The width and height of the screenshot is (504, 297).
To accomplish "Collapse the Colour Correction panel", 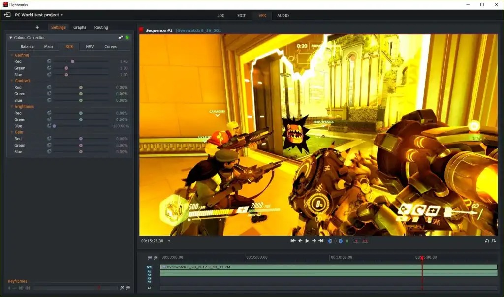I will tap(11, 38).
